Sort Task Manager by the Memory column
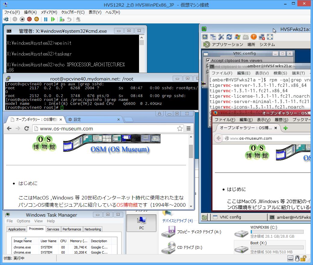This screenshot has width=313, height=265. pyautogui.click(x=79, y=241)
